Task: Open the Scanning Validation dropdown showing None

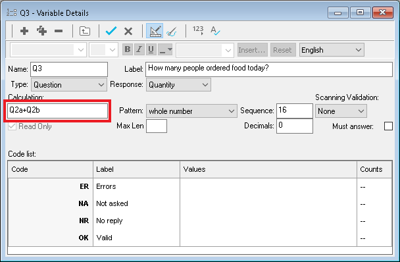Action: (341, 111)
